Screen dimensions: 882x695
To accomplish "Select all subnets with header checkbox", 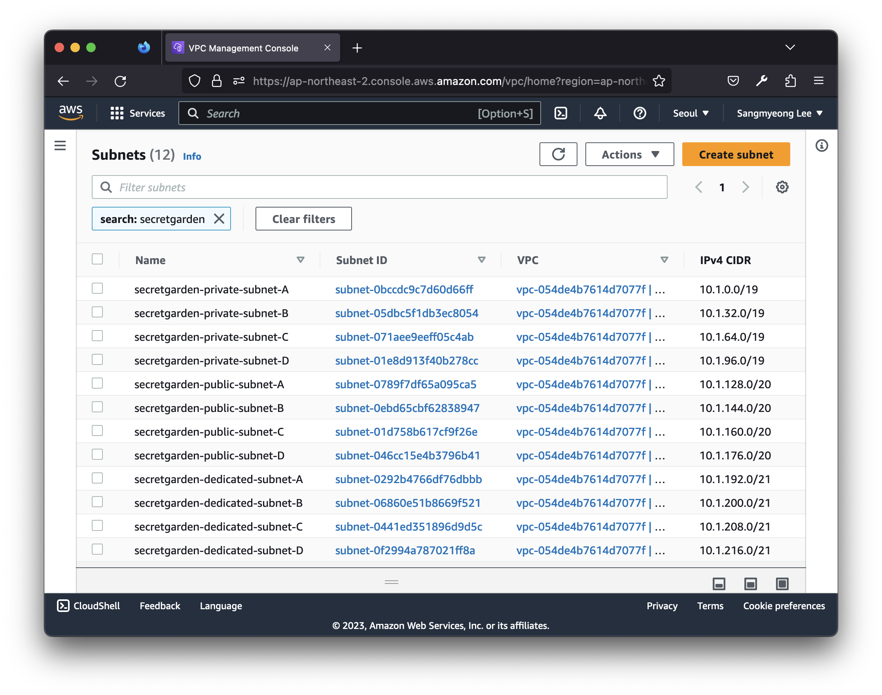I will (97, 259).
